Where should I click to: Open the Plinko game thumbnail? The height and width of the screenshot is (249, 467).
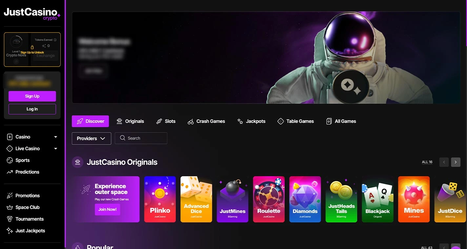click(x=160, y=199)
